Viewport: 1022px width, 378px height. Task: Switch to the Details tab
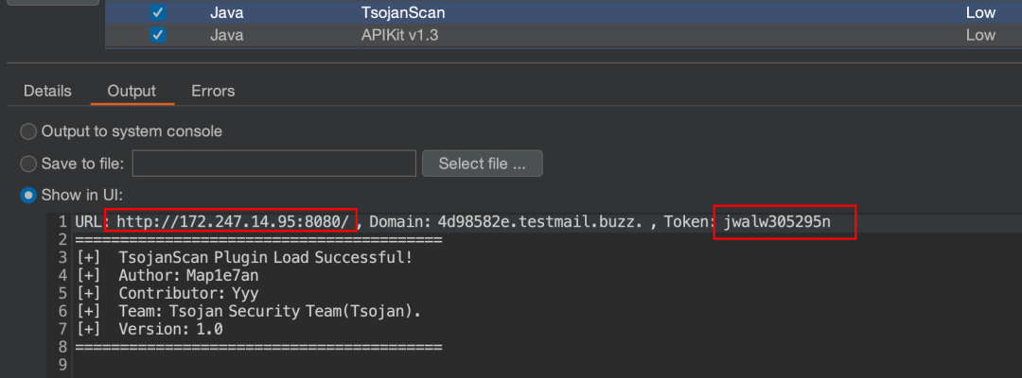coord(47,91)
